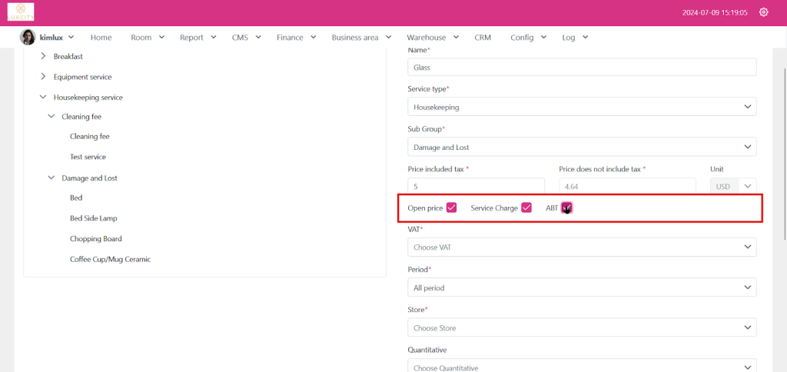Go to the CRM page
The image size is (787, 372).
coord(483,37)
